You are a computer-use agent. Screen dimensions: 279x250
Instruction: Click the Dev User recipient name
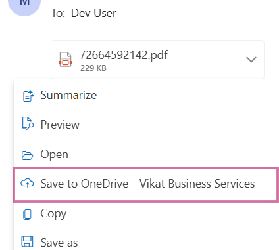pos(93,13)
